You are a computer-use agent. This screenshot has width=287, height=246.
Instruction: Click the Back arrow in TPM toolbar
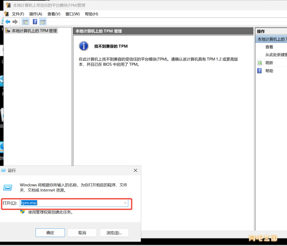click(x=8, y=22)
